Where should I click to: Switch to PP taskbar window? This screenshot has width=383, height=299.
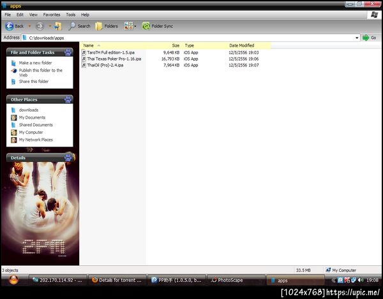pos(177,280)
